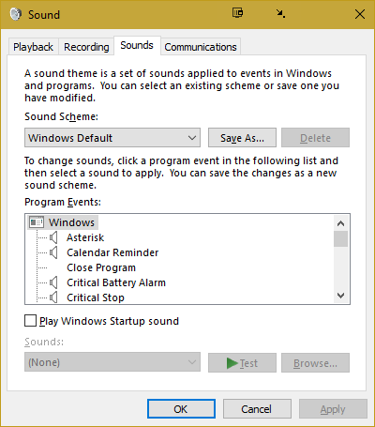Go to the Communications tab
The image size is (375, 427).
[201, 47]
